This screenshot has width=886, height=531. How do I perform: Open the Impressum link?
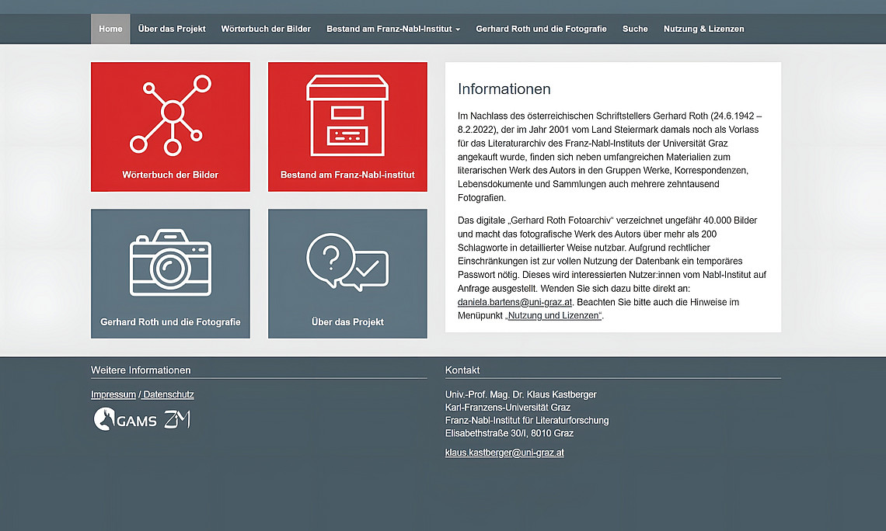coord(113,394)
